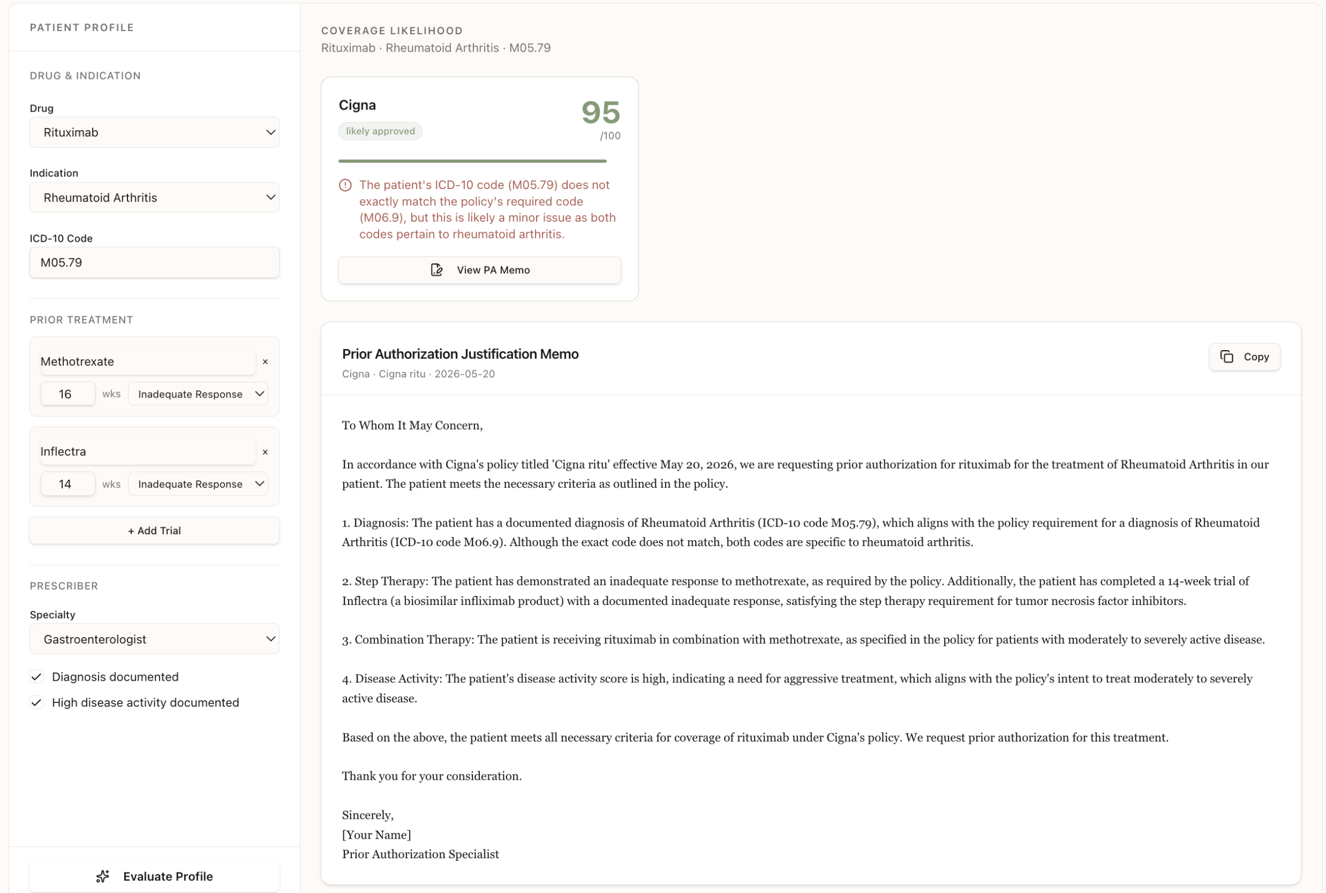
Task: Change Methotrexate outcome Inadequate Response dropdown
Action: [x=198, y=394]
